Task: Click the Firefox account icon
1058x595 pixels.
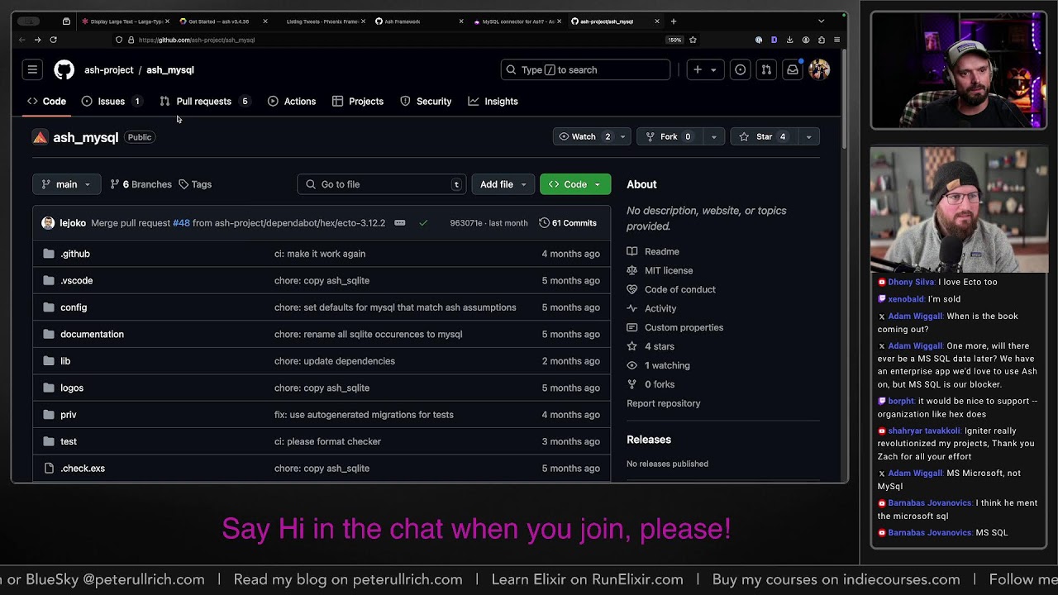Action: pyautogui.click(x=805, y=40)
